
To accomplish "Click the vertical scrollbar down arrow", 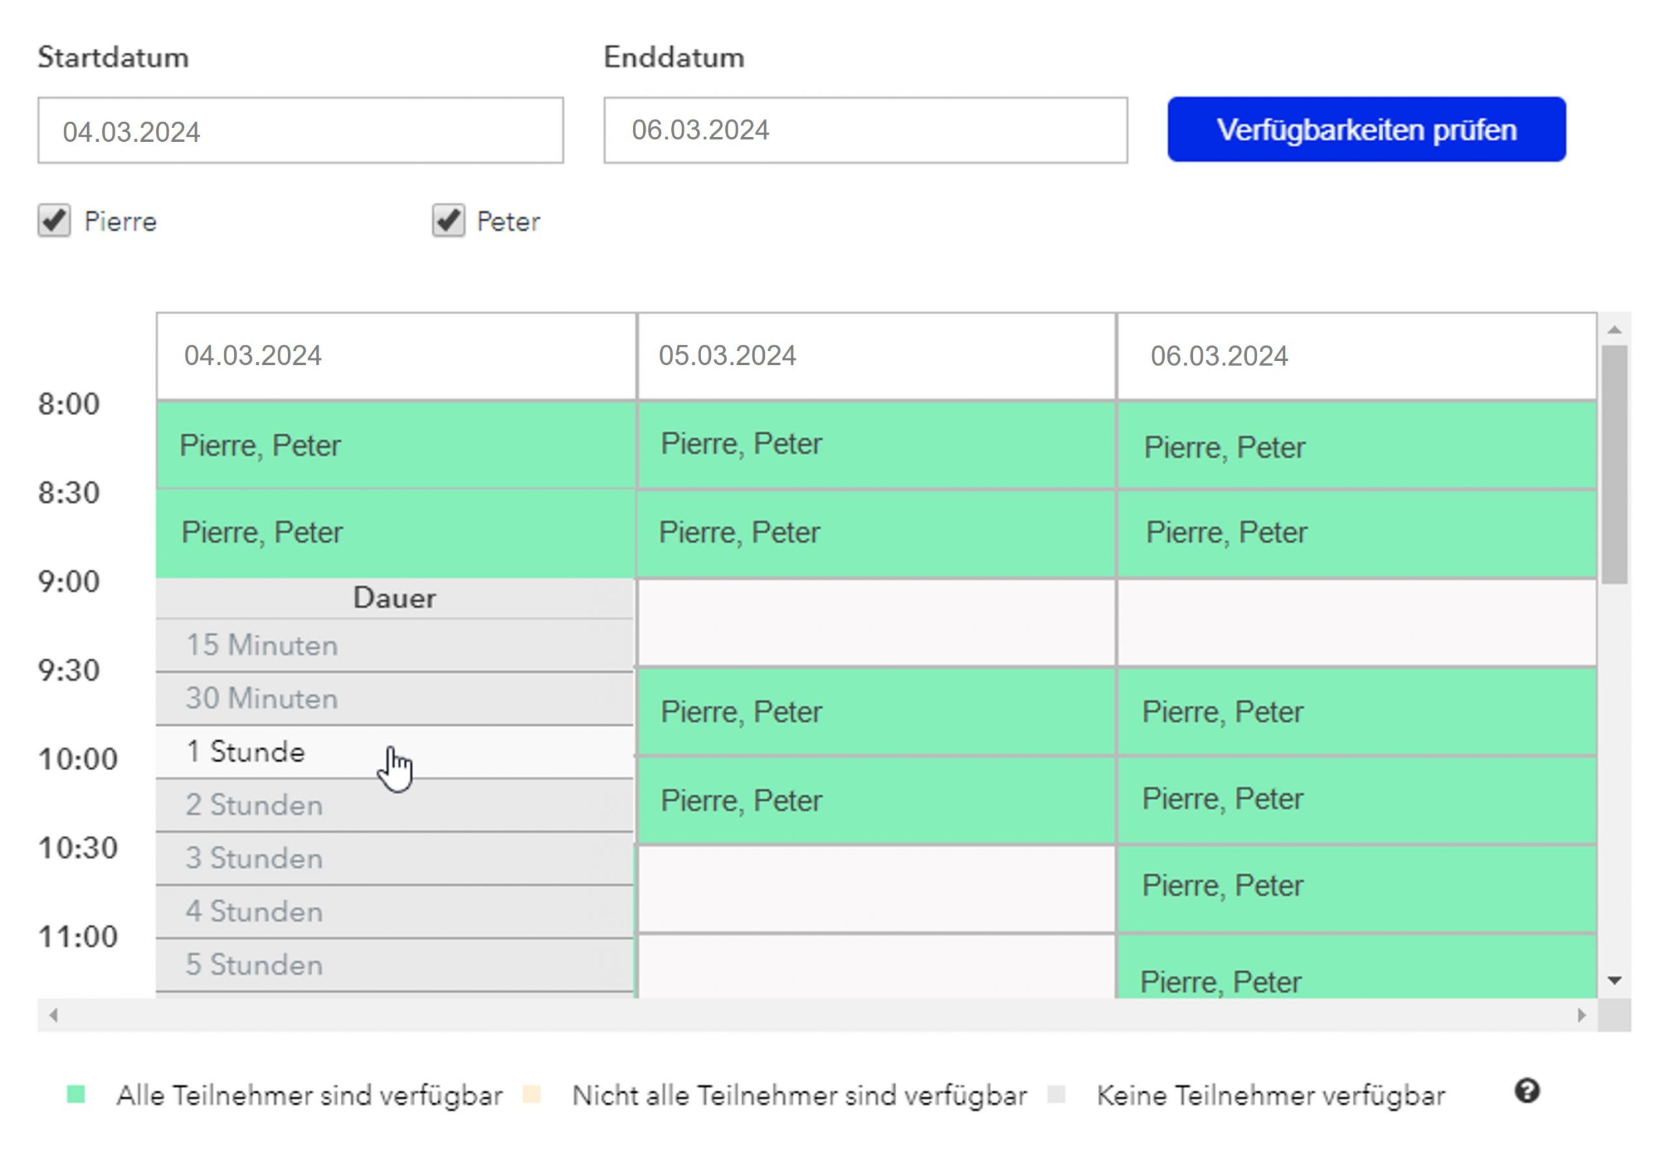I will [1614, 981].
